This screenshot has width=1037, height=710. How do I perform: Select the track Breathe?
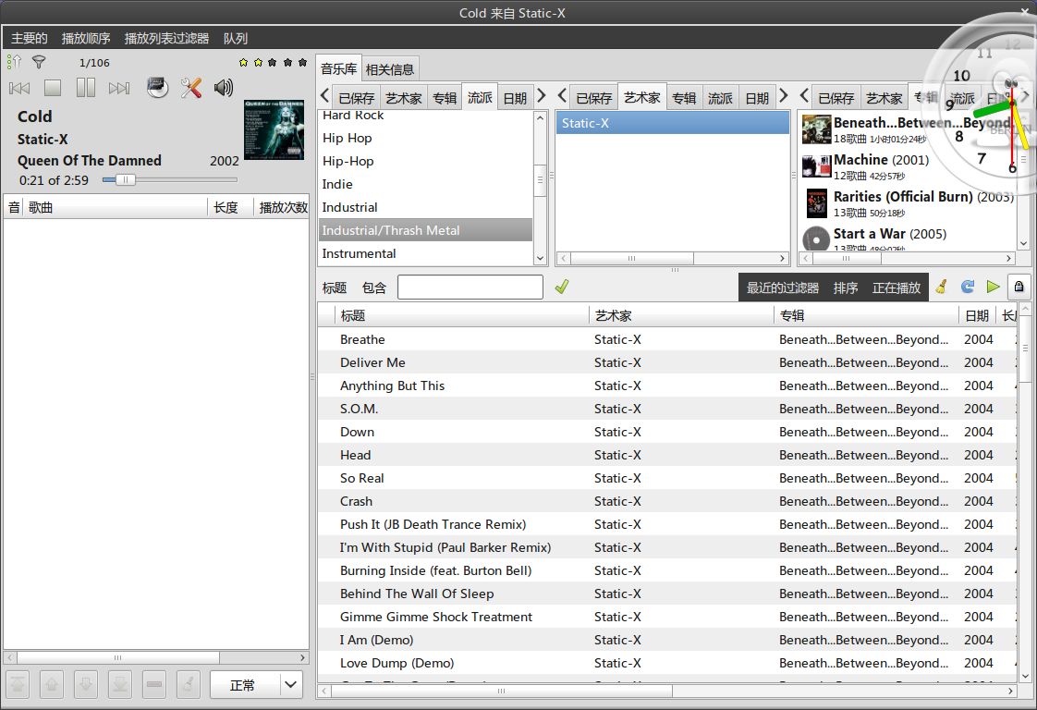(666, 339)
